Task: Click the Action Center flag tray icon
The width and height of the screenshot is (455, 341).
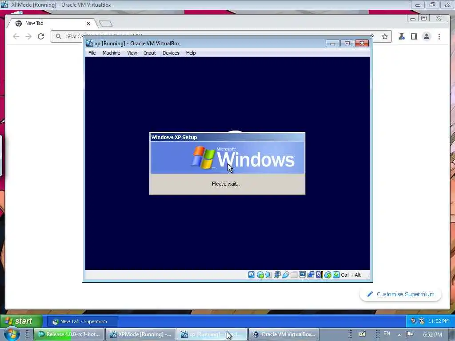Action: (410, 334)
